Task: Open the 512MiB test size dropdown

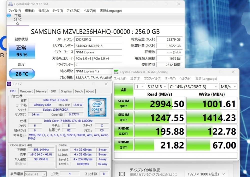Action: tap(156, 87)
